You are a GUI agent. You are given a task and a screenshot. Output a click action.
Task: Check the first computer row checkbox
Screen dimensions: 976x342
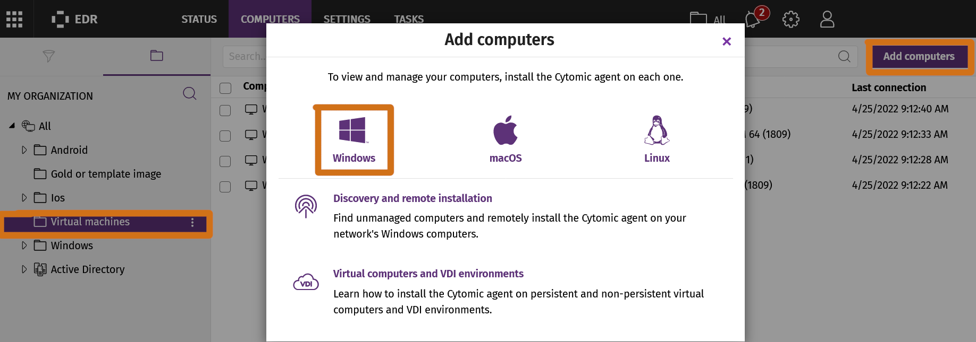(225, 110)
